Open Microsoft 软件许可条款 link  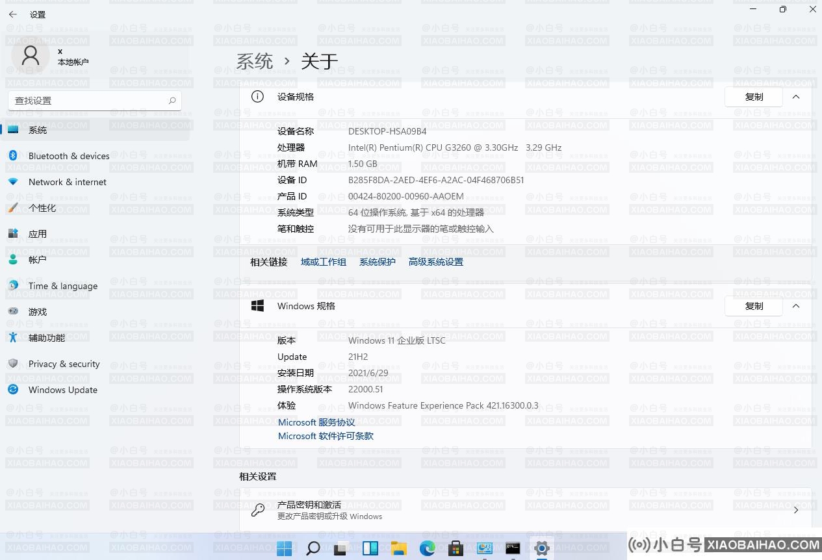click(x=326, y=436)
